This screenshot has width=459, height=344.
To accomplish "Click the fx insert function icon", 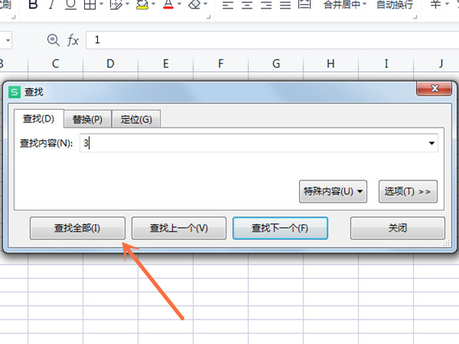I will (x=73, y=40).
